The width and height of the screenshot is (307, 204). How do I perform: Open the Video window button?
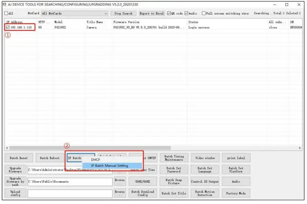205,158
